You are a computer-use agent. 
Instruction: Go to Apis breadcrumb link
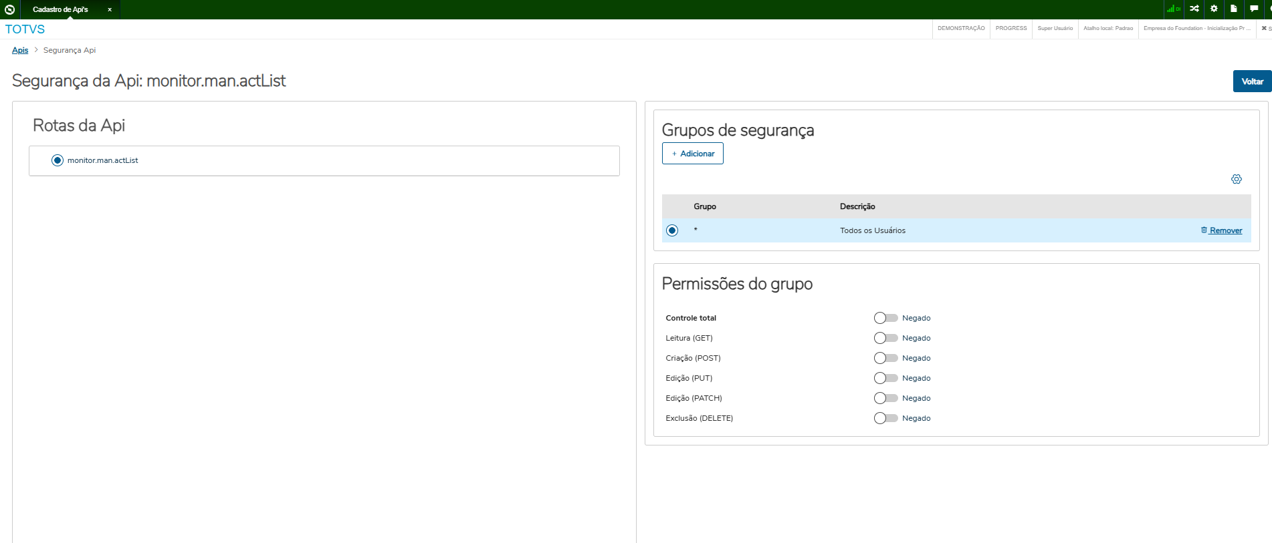point(20,50)
